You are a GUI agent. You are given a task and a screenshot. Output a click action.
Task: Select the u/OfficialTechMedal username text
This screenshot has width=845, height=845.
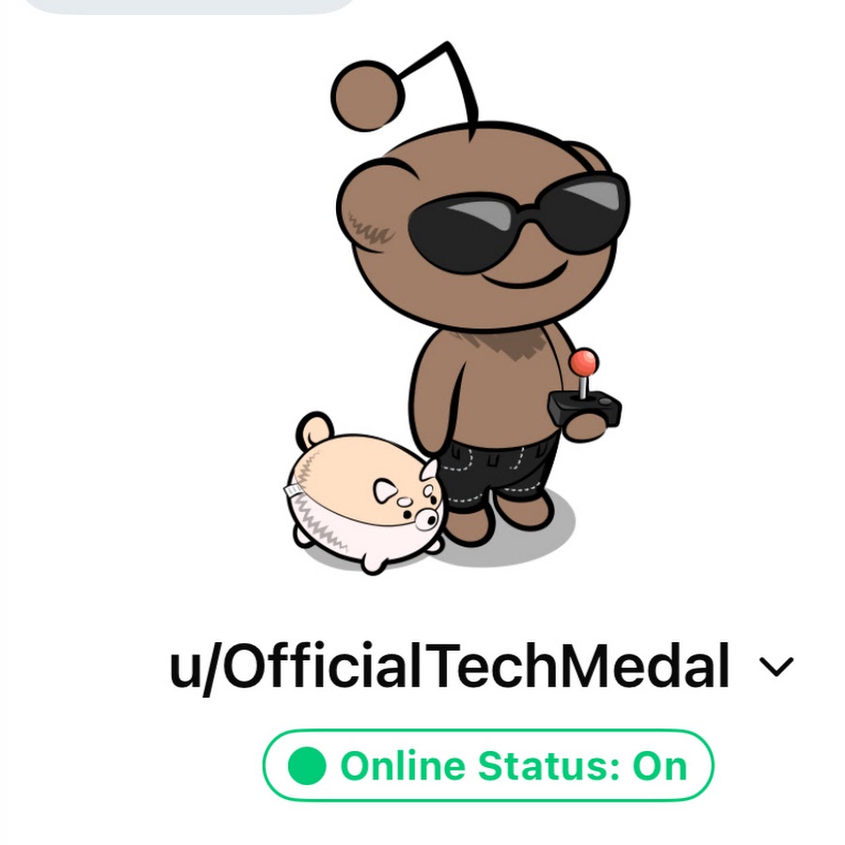tap(450, 666)
